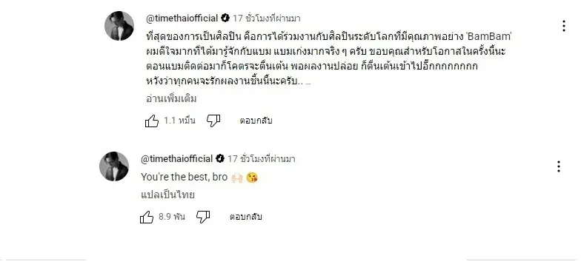Viewport: 581px width, 270px height.
Task: Expand the comment with อ่านเพิ่มเติม
Action: (171, 99)
